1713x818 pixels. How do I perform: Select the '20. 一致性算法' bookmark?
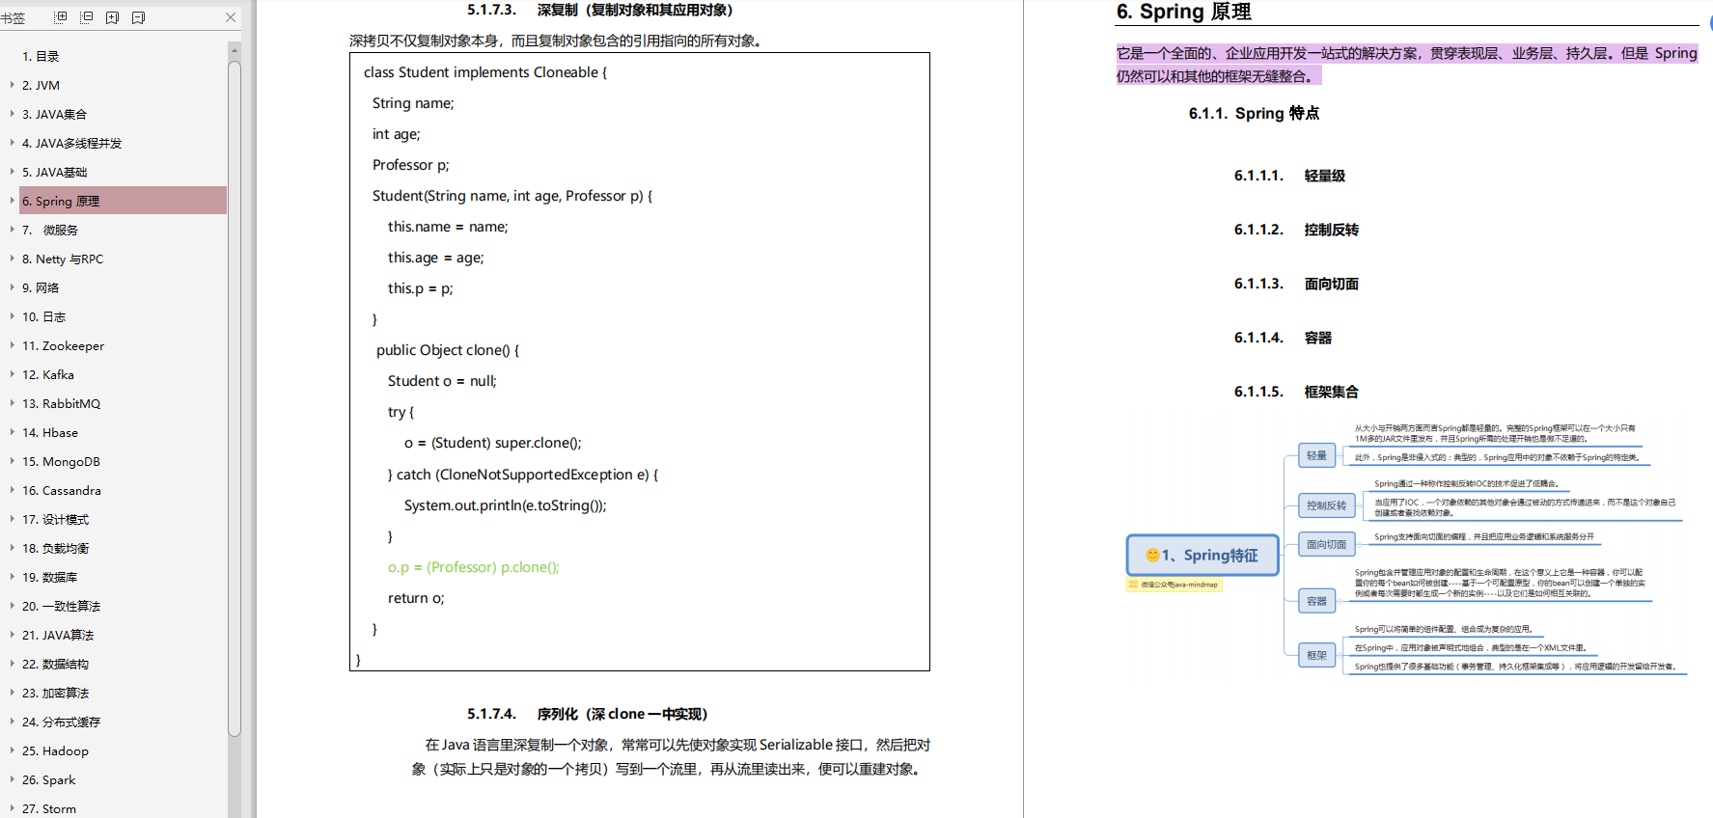[x=61, y=606]
